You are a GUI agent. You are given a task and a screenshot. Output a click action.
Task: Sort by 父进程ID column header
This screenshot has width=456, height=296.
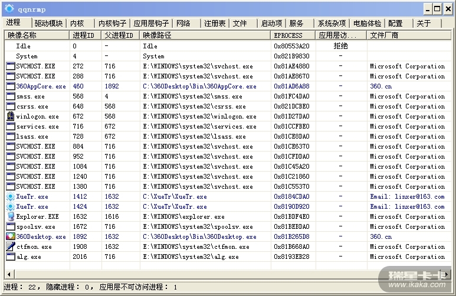pyautogui.click(x=120, y=35)
